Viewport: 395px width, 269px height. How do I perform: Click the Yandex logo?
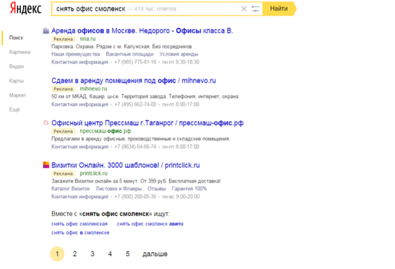tap(24, 10)
